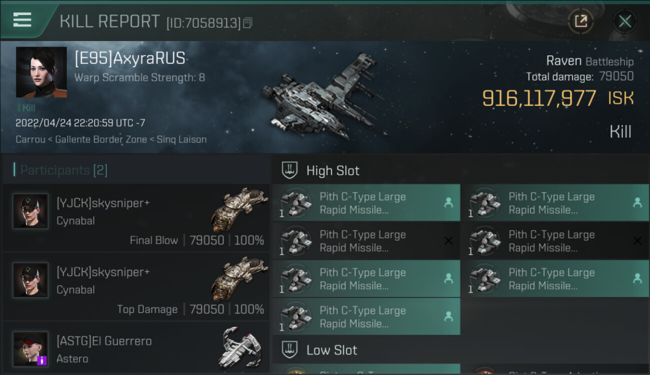Open the skysniper+ Top Damage portrait
The image size is (650, 375).
pos(30,280)
